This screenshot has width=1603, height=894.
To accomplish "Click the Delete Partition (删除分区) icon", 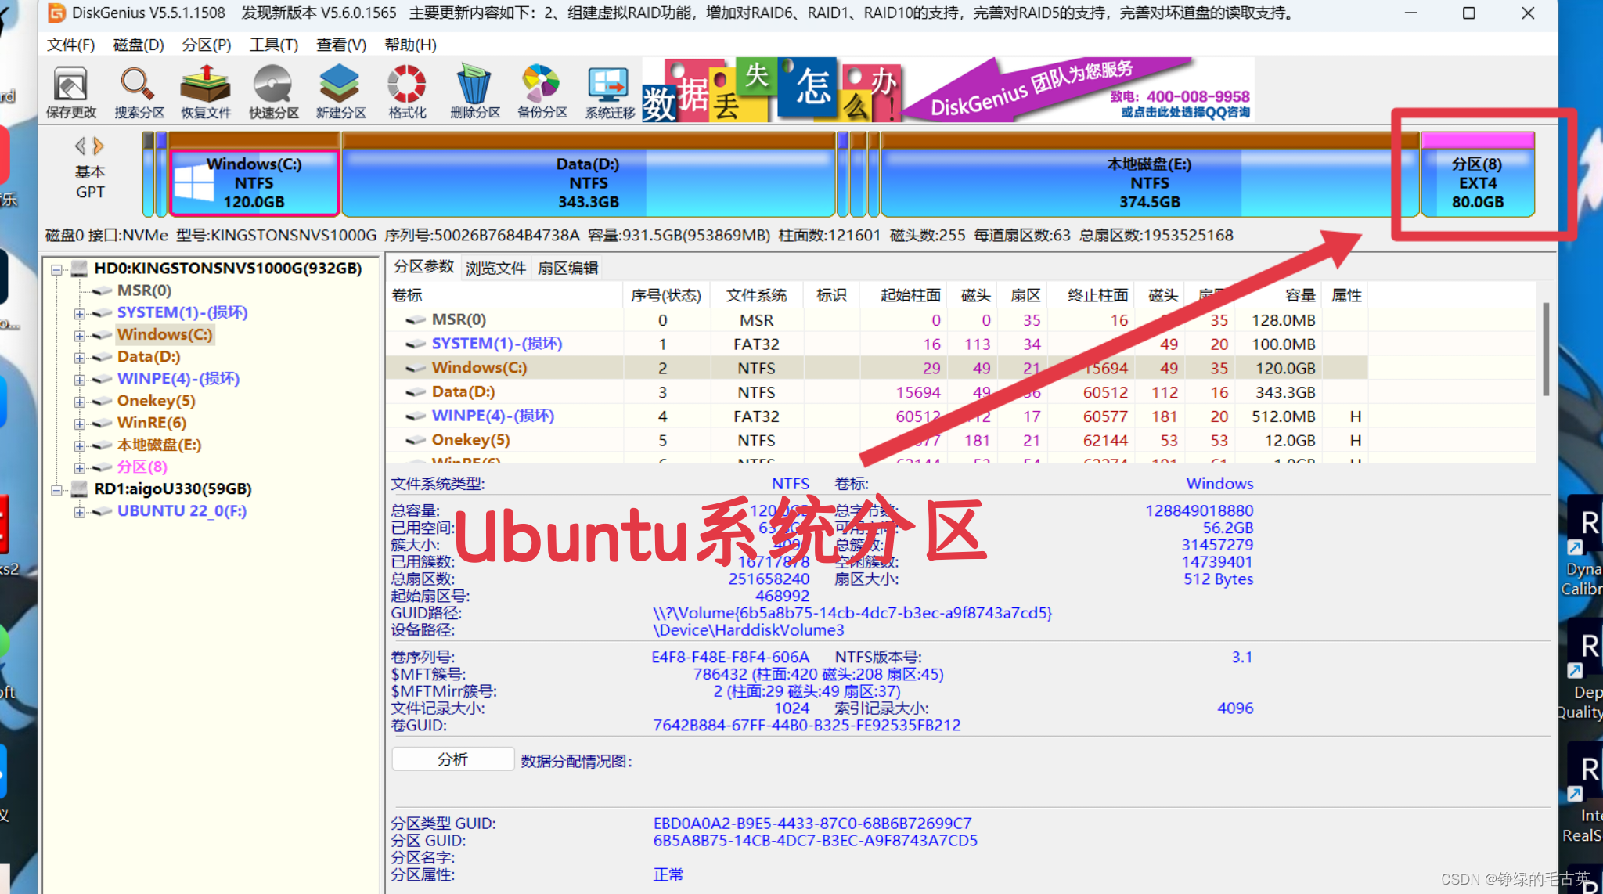I will tap(474, 91).
